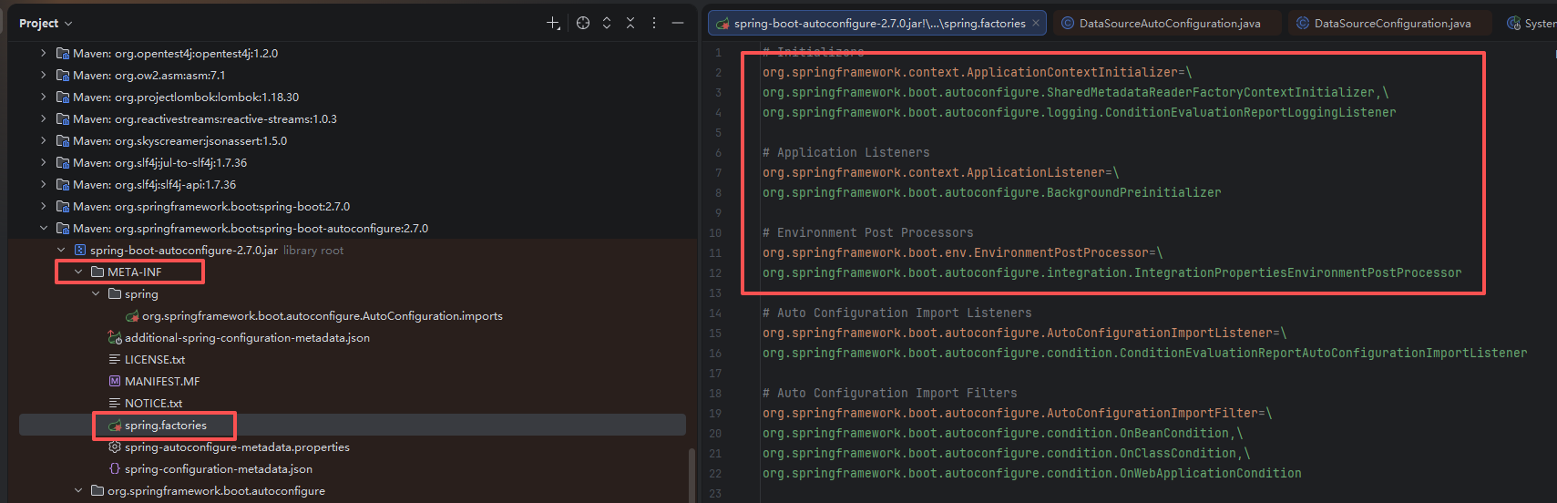Collapse spring-boot-autoconfigure-2.7.0.jar library root

61,250
